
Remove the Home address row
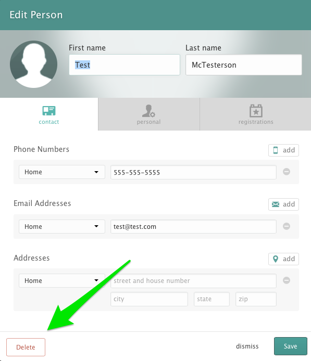tap(287, 280)
